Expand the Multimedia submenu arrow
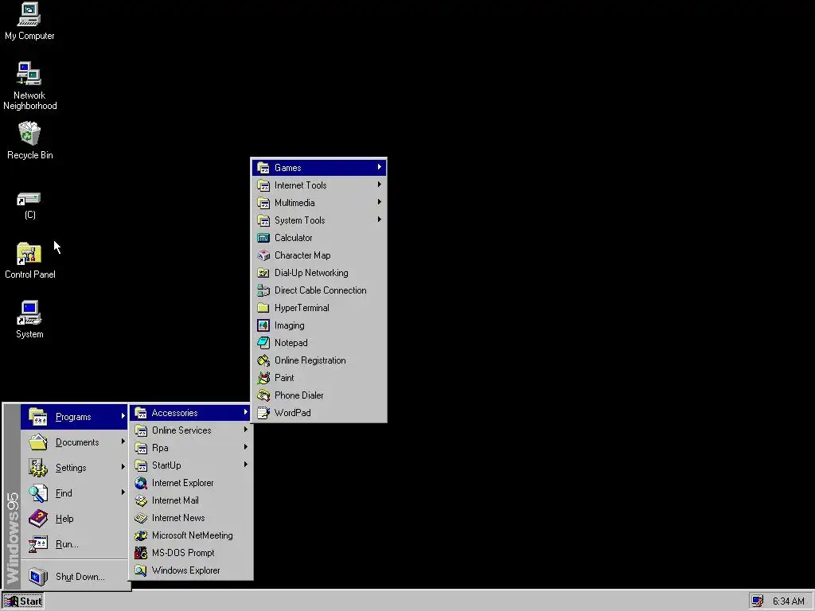Viewport: 815px width, 611px height. (x=380, y=202)
